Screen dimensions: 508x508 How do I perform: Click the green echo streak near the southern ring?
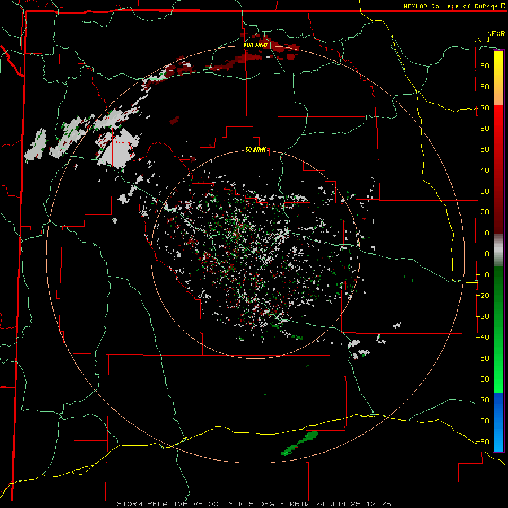300,443
